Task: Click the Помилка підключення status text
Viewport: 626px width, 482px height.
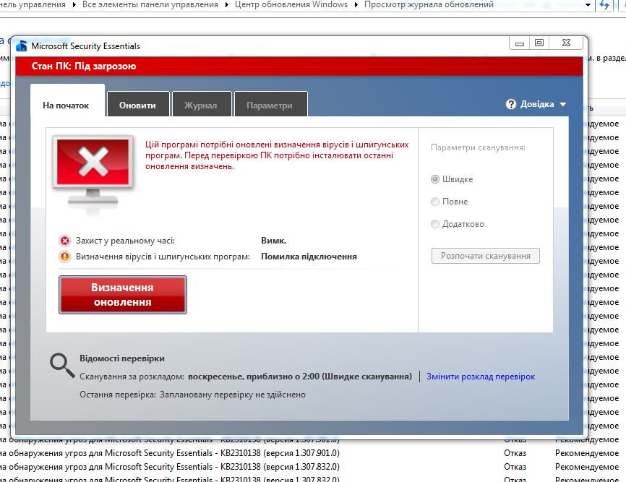Action: [309, 257]
